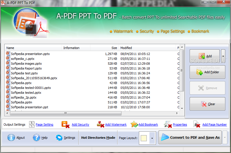
Task: Click the Help question mark icon
Action: tap(37, 138)
